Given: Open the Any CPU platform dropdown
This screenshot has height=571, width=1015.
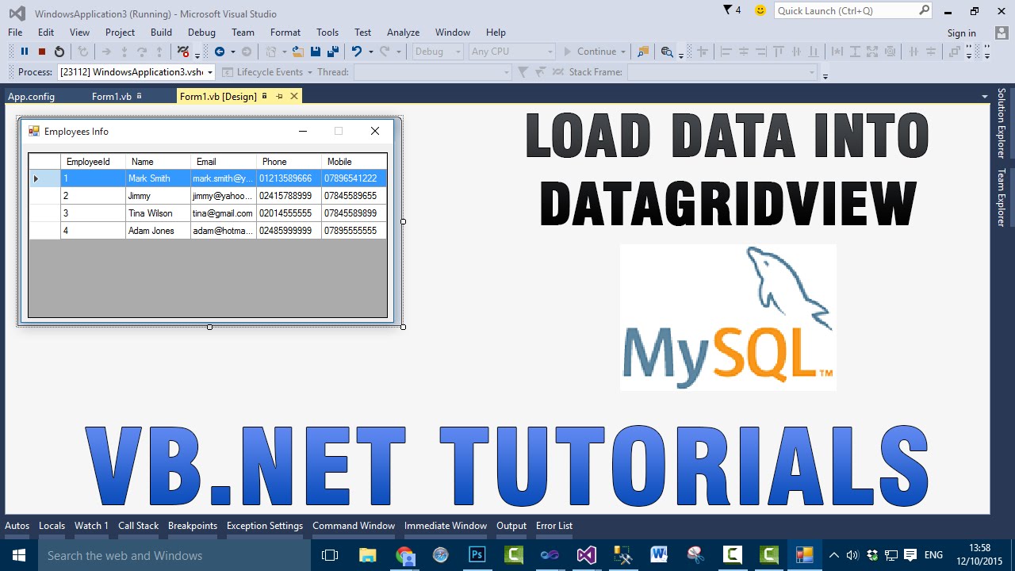Looking at the screenshot, I should pyautogui.click(x=511, y=52).
